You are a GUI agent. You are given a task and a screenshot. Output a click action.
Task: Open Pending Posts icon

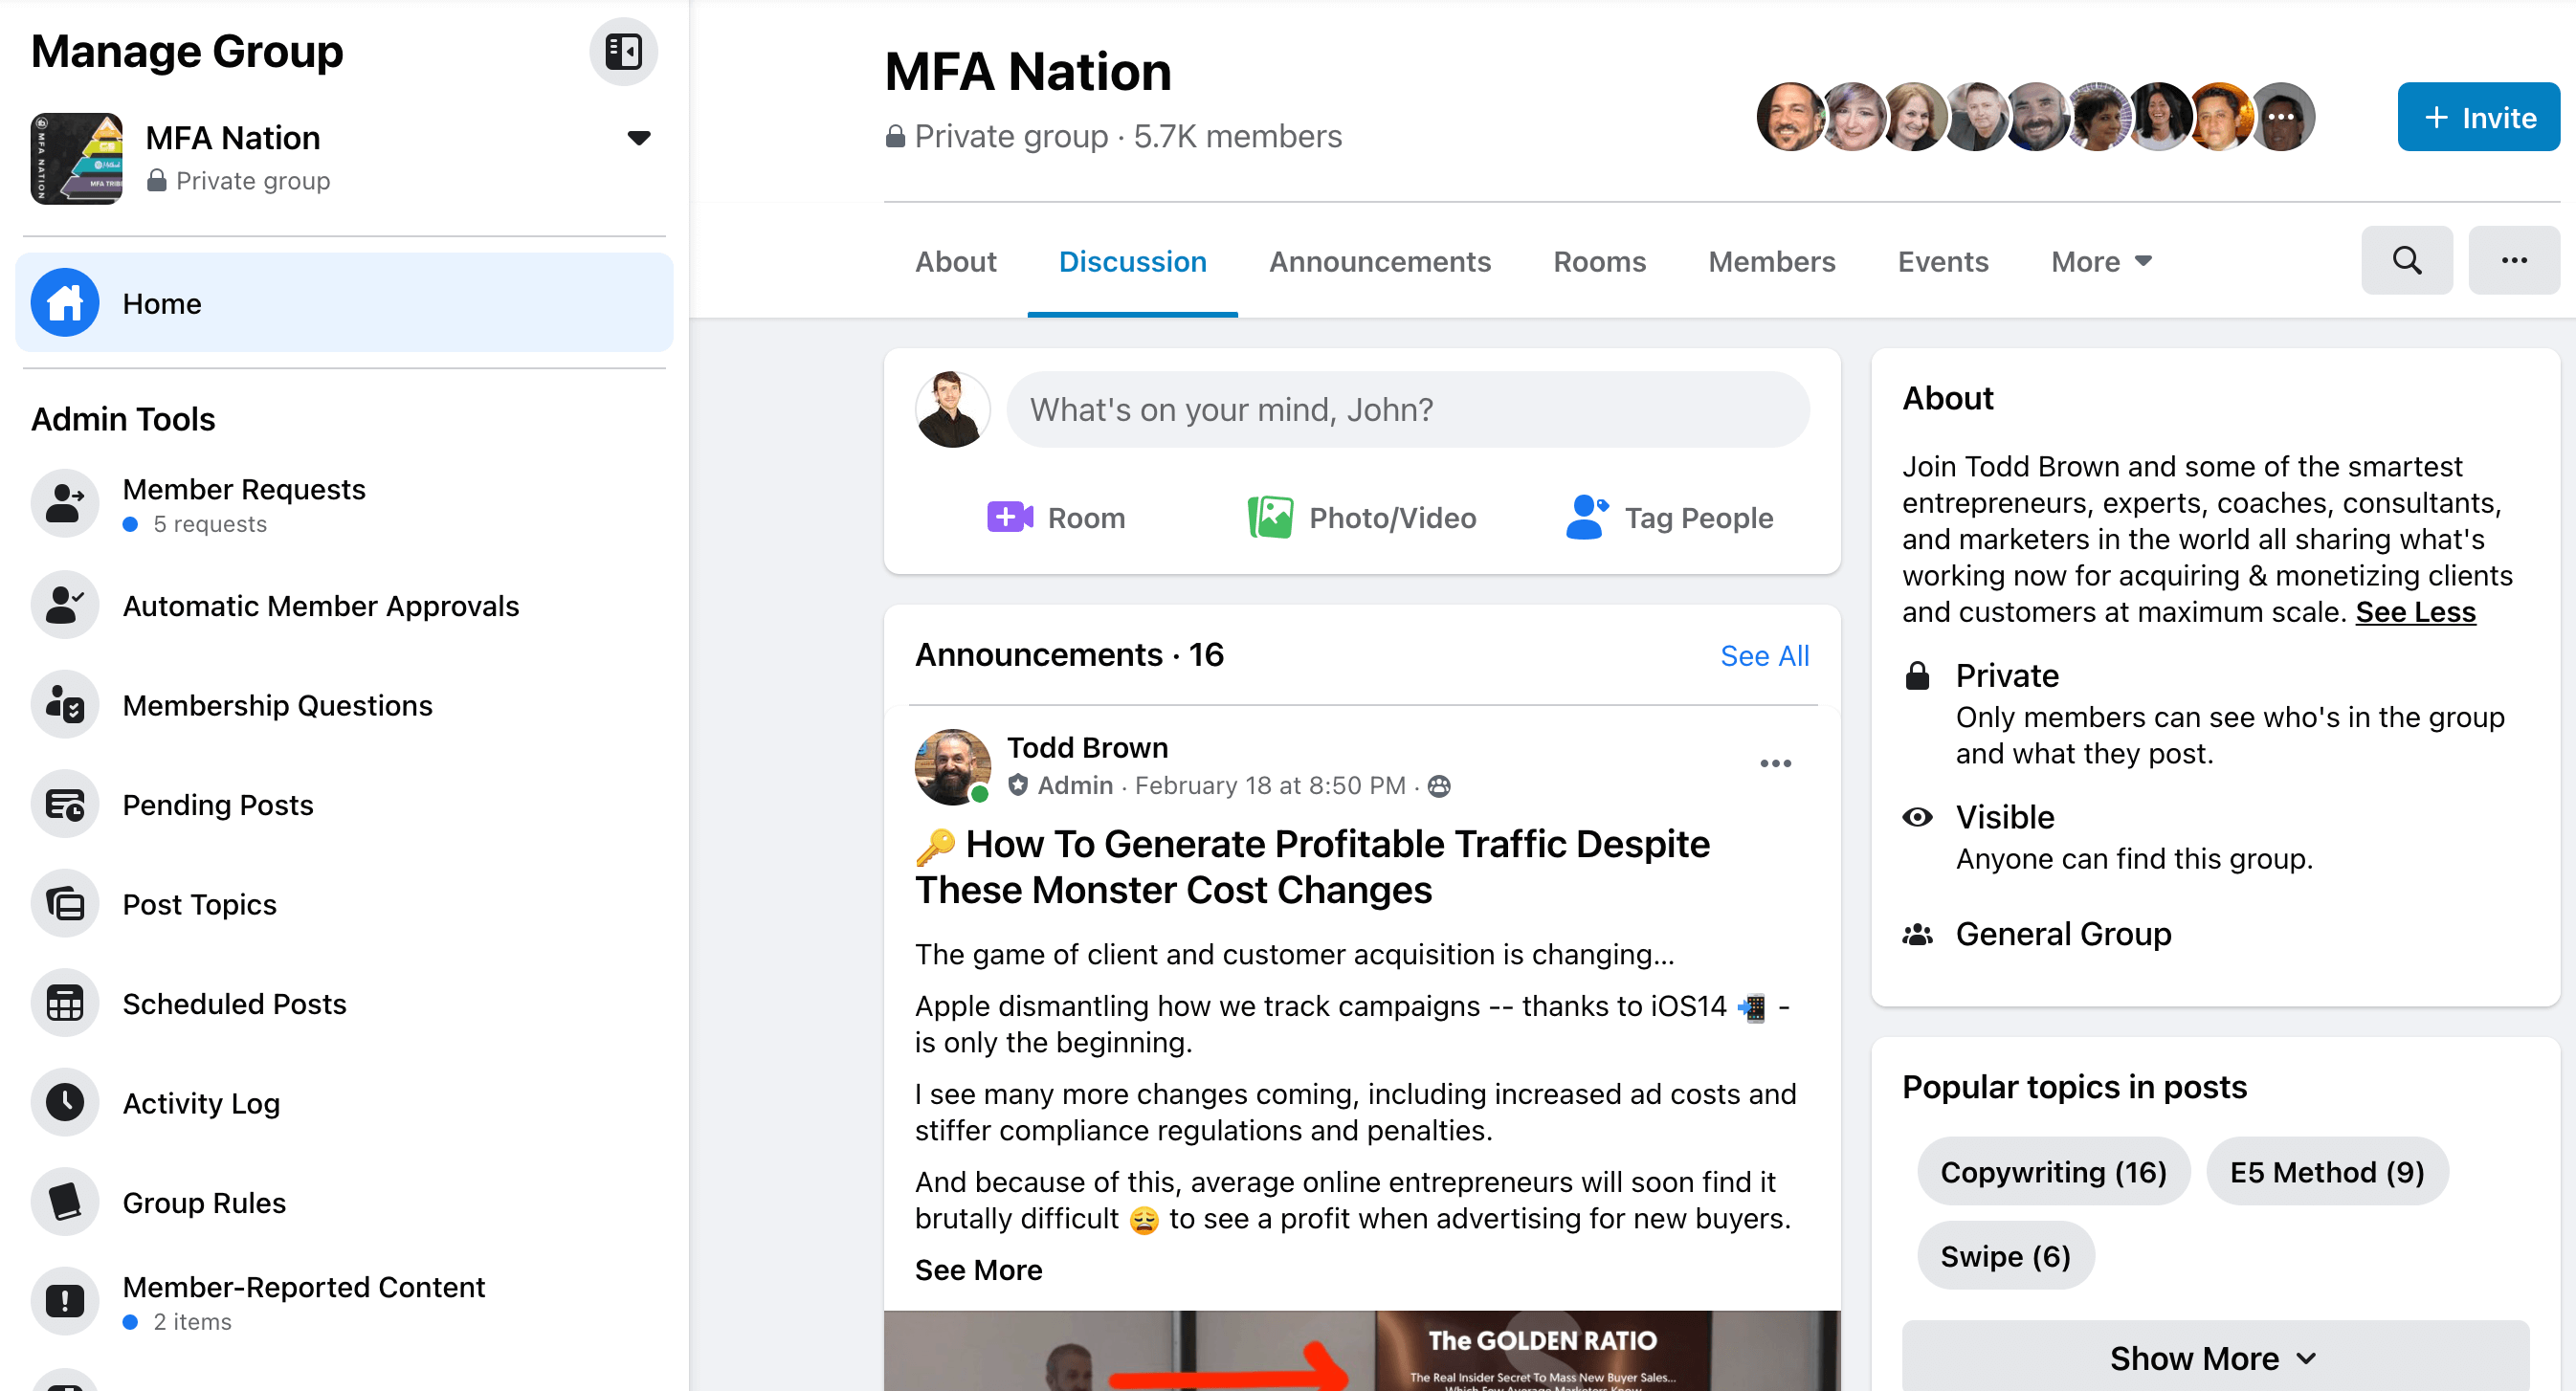tap(65, 804)
